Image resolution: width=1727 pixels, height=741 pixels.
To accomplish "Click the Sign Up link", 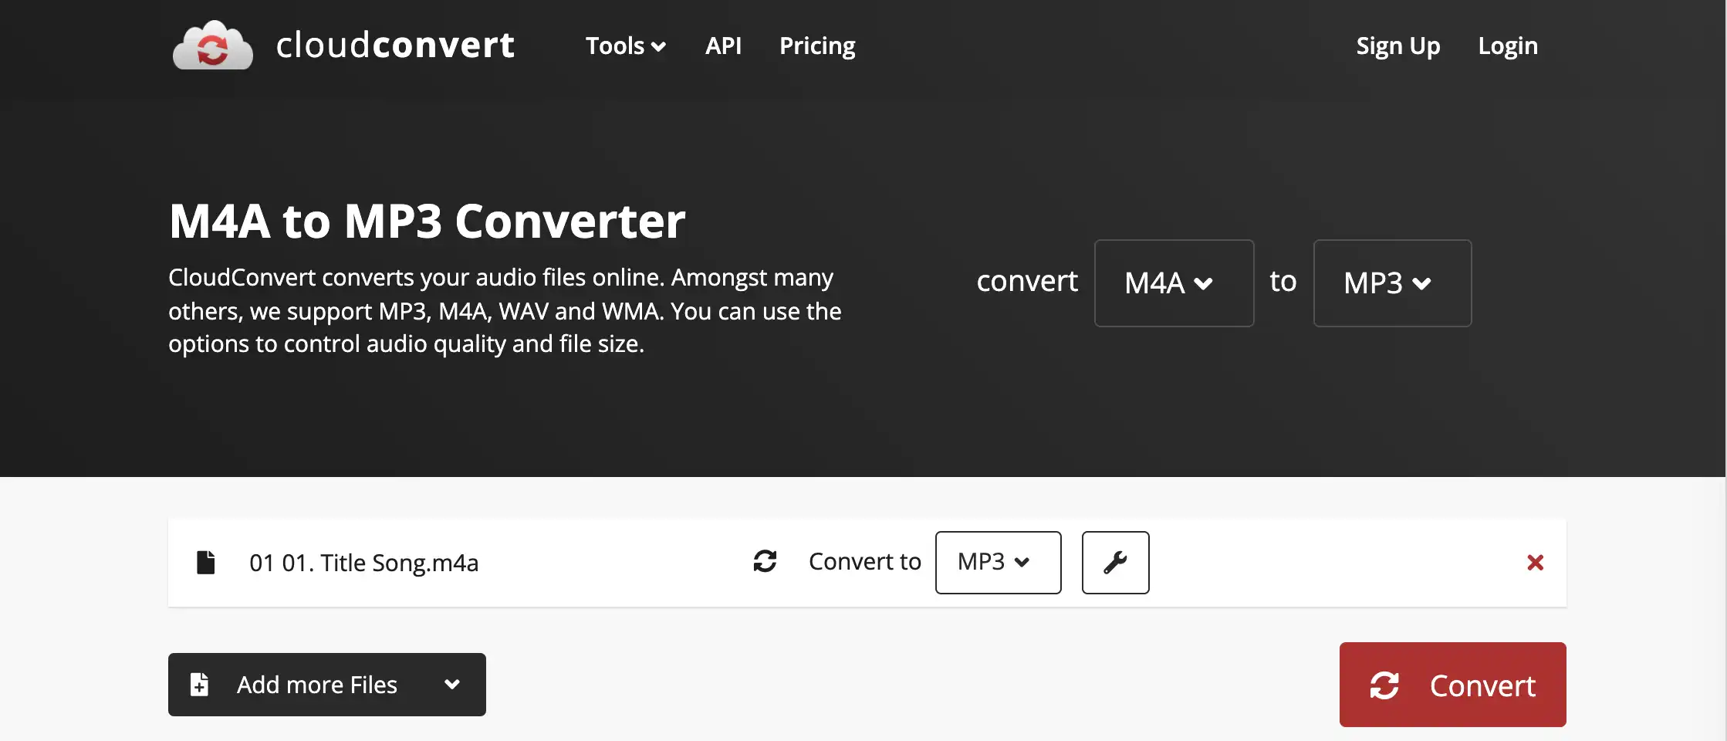I will 1397,46.
